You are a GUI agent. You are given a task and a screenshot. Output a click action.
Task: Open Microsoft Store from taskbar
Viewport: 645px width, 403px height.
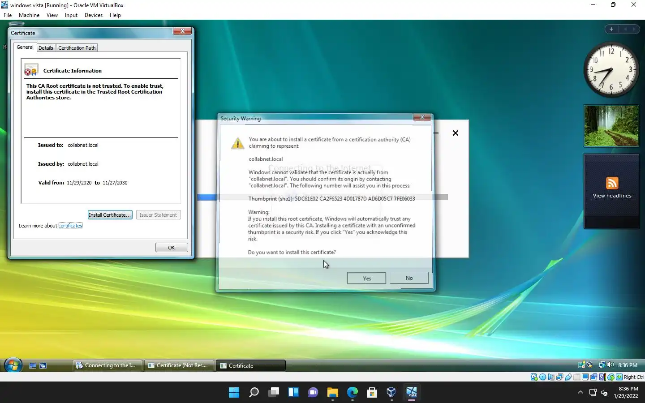tap(372, 393)
